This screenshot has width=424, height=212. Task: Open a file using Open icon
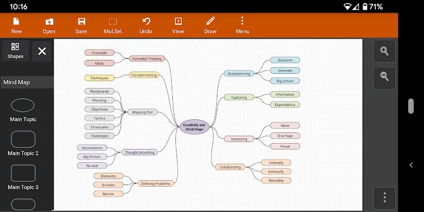coord(49,25)
